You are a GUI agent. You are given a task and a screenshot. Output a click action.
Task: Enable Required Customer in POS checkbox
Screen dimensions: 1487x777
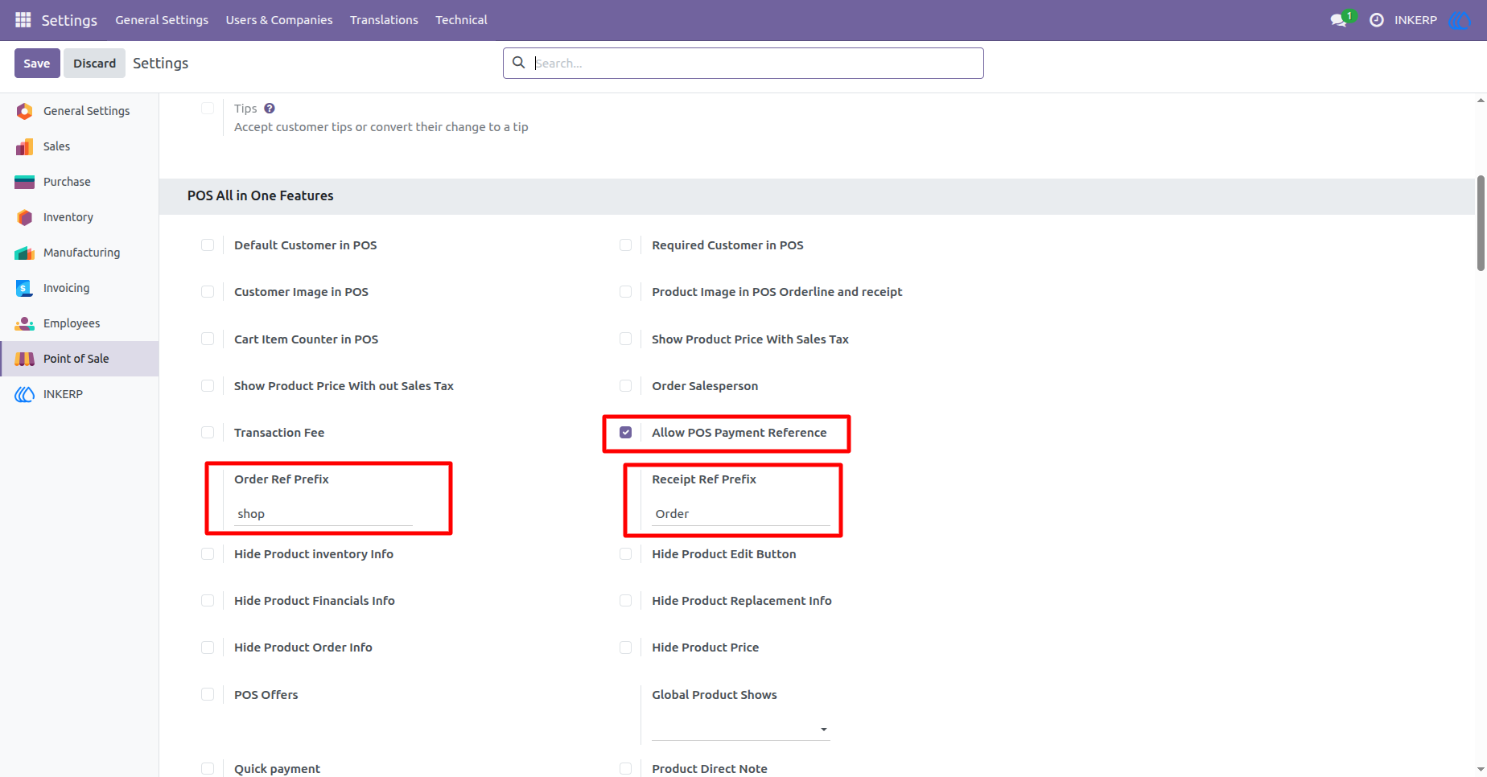pyautogui.click(x=625, y=245)
